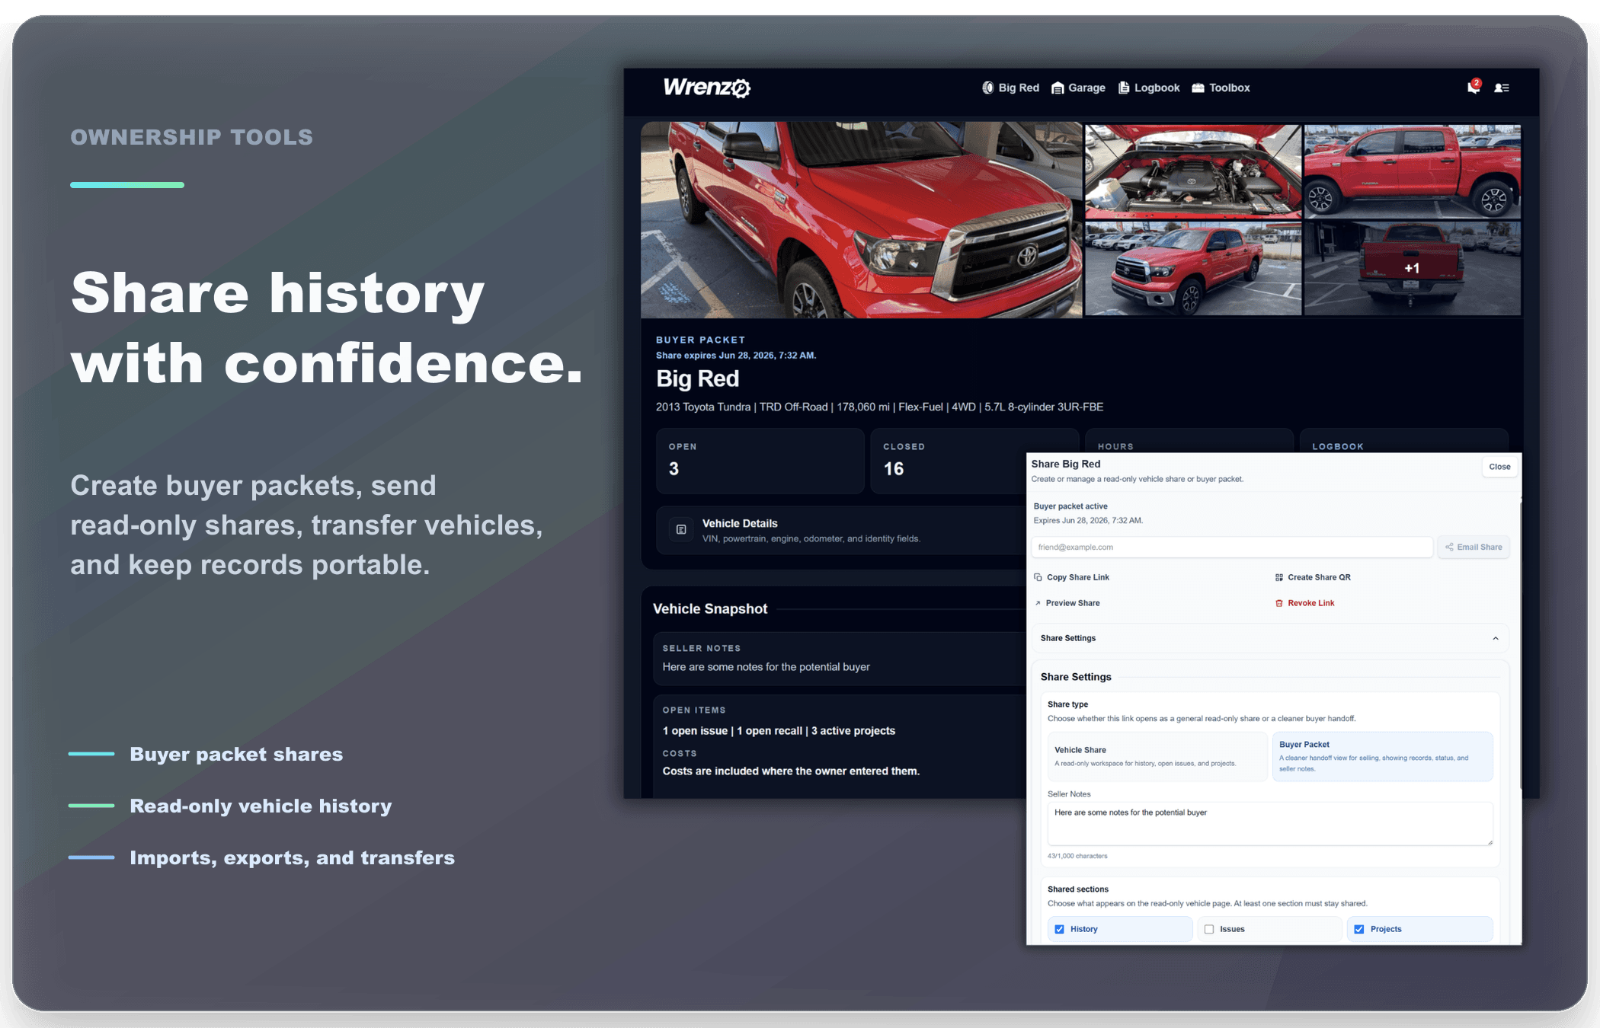
Task: Click the 'Big Red' vehicle title
Action: (x=697, y=378)
